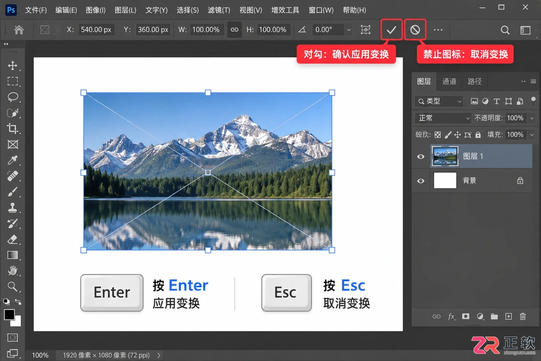Image resolution: width=541 pixels, height=361 pixels.
Task: Create a new layer
Action: click(x=509, y=317)
